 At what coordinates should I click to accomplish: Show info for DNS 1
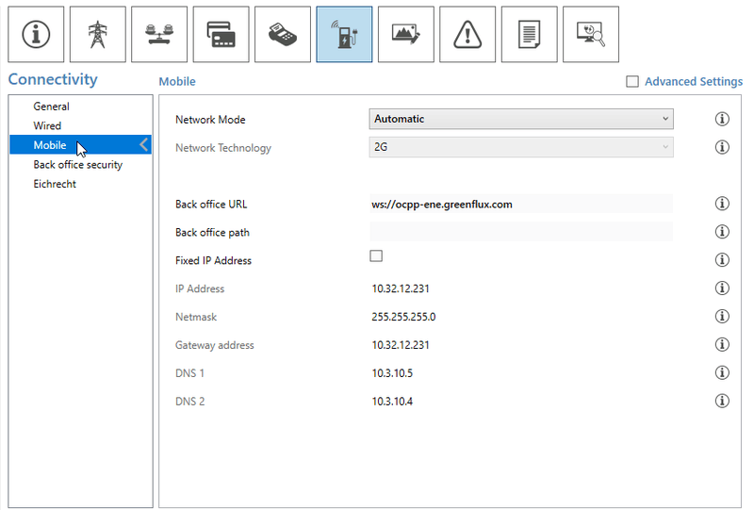(x=722, y=372)
